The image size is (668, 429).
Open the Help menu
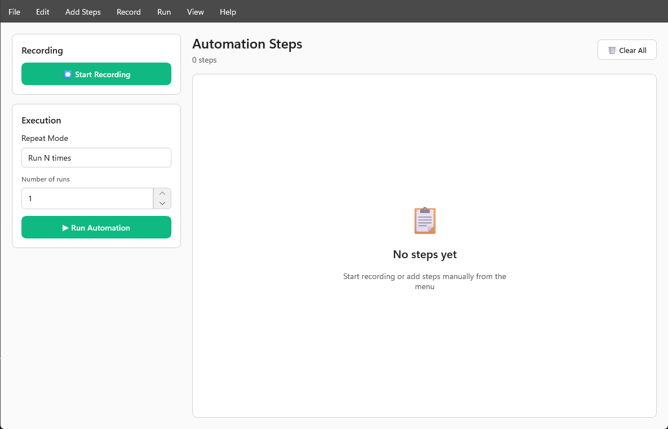(x=228, y=12)
